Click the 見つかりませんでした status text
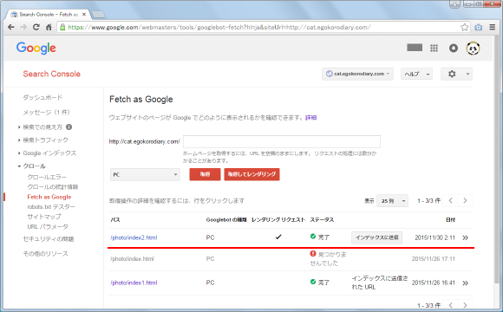Screen dimensions: 503x312 click(329, 259)
